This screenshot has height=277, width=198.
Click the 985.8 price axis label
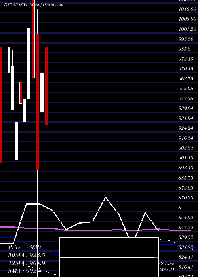pos(185,49)
